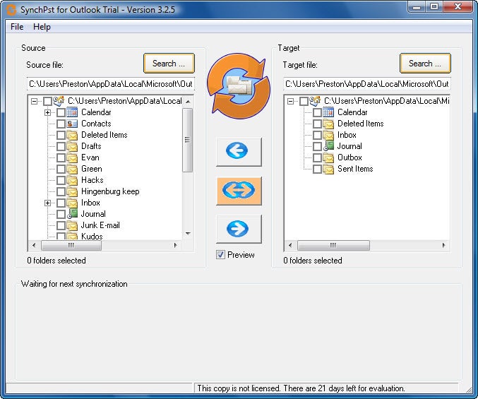Click the Calendar icon in Source tree
Viewport: 478px width, 399px height.
click(x=72, y=112)
